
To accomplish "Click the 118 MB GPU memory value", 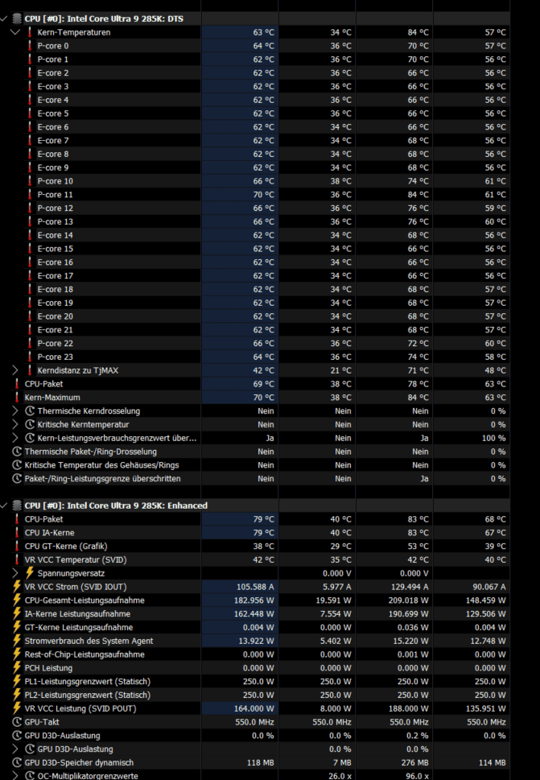I will [261, 762].
